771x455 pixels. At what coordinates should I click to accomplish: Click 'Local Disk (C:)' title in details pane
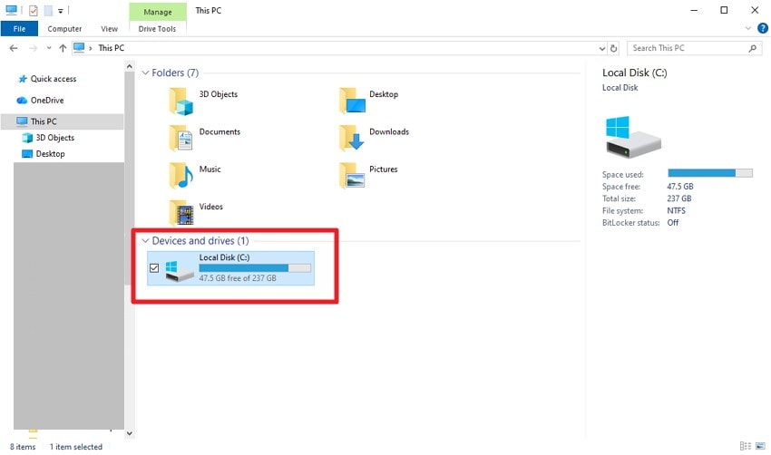coord(634,73)
